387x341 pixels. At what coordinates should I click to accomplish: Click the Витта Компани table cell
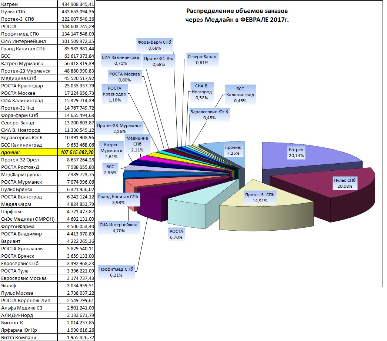29,337
